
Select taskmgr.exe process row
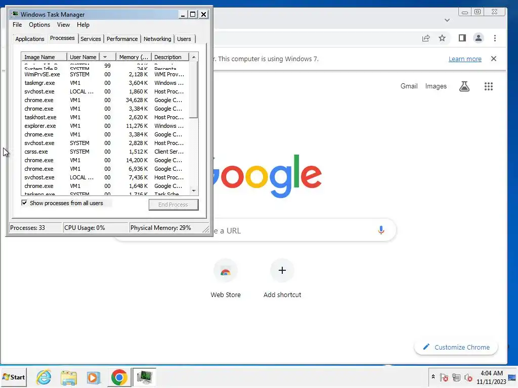click(x=105, y=83)
